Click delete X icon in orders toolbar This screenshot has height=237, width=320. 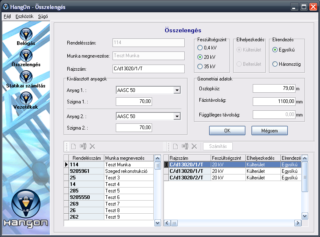coord(92,146)
